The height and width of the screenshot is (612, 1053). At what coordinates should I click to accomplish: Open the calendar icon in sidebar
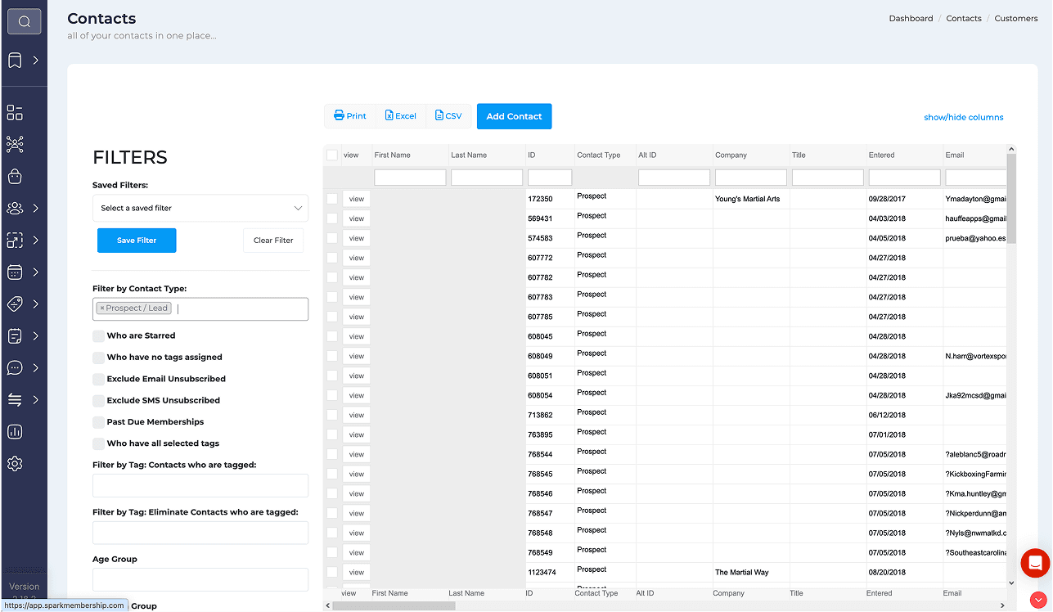click(15, 272)
